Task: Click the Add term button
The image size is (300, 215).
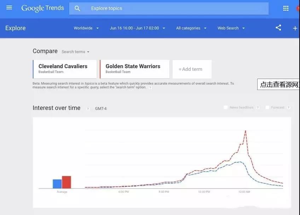Action: [x=192, y=69]
